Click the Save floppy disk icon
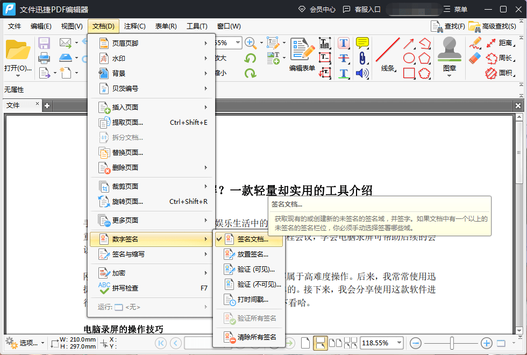This screenshot has width=527, height=355. 44,43
